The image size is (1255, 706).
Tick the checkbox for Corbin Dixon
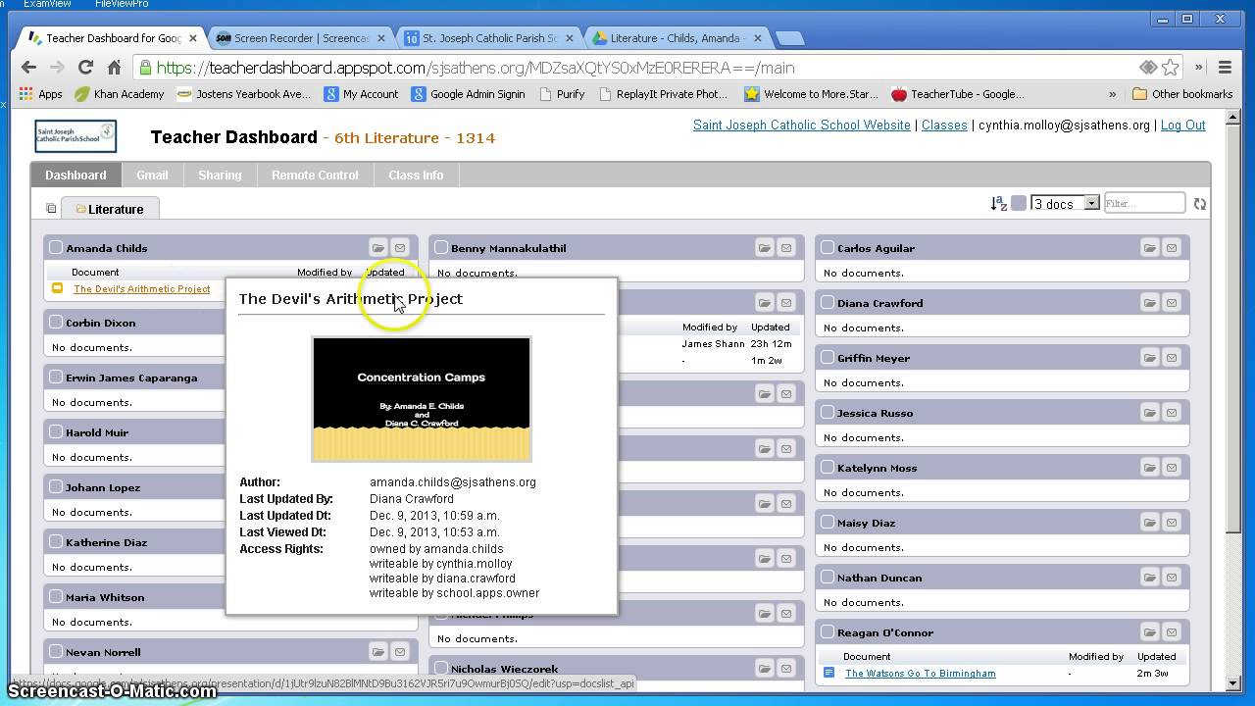(x=56, y=322)
